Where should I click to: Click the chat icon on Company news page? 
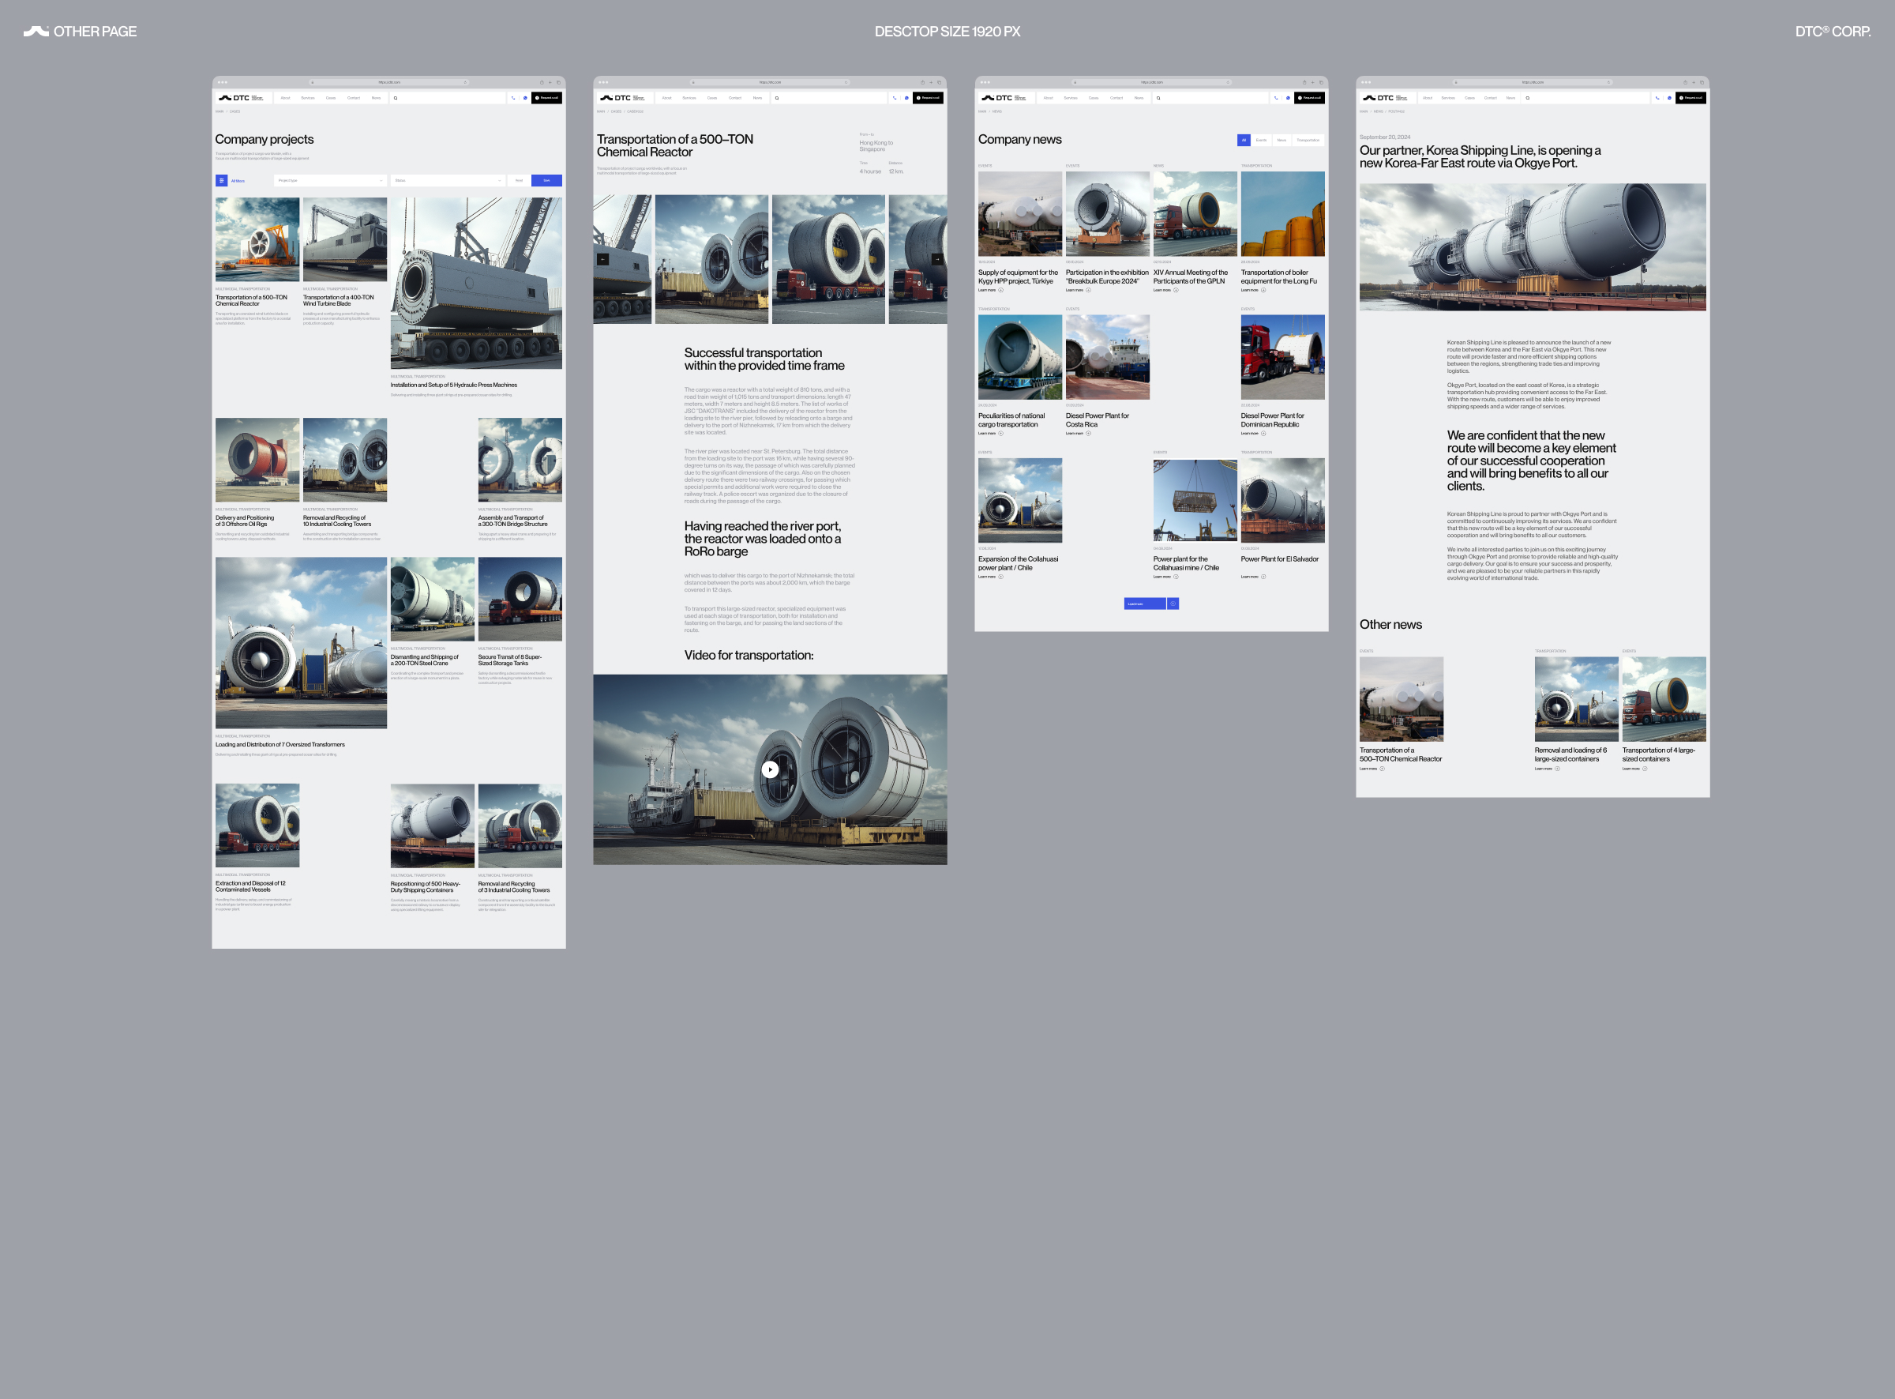[1288, 98]
